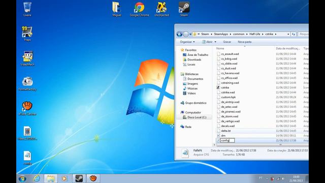Open Documentos library

point(195,79)
